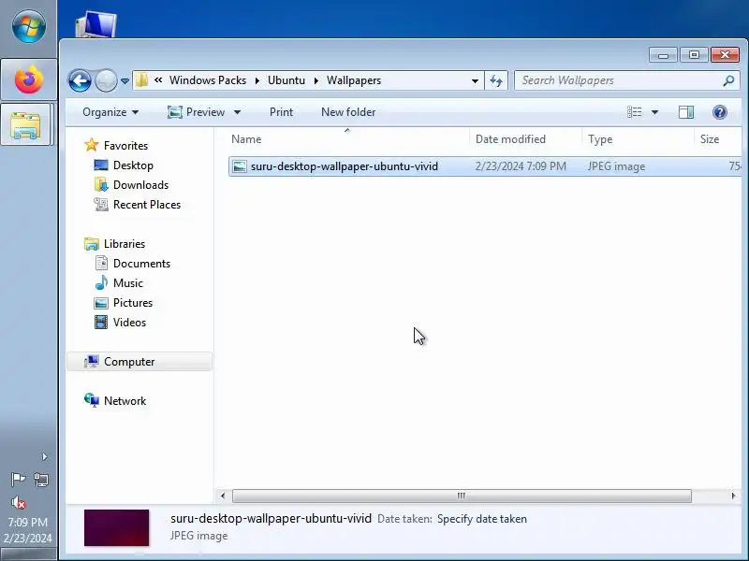Click the network tray icon

pos(41,480)
